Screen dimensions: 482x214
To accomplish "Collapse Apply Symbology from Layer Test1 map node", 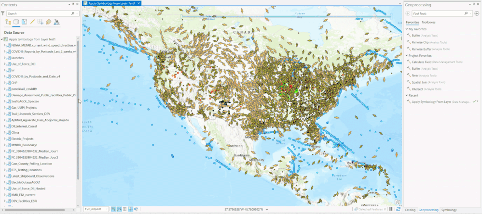I will pyautogui.click(x=2, y=39).
